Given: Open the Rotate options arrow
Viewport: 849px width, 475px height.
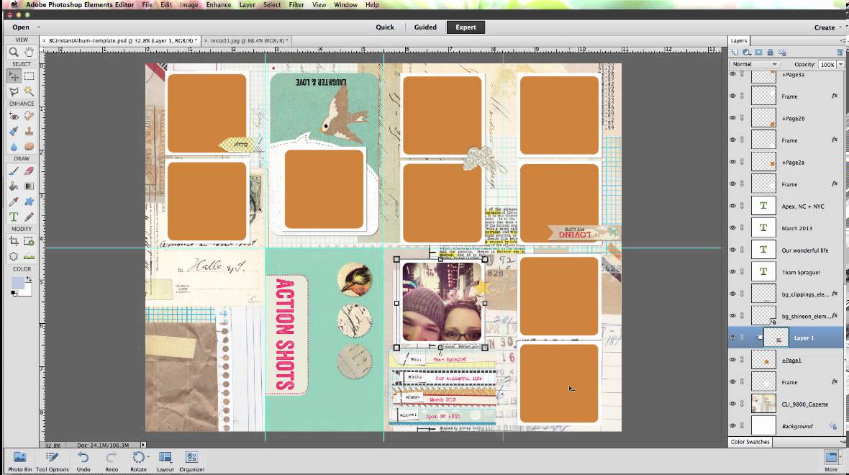Looking at the screenshot, I should [148, 458].
